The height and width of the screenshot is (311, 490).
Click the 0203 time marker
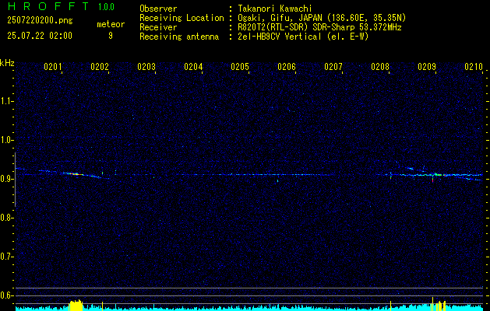click(x=146, y=67)
